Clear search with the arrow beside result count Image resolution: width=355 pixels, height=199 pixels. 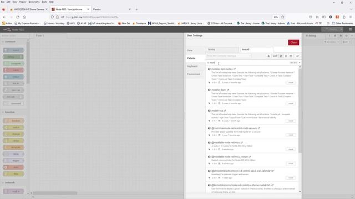point(300,62)
